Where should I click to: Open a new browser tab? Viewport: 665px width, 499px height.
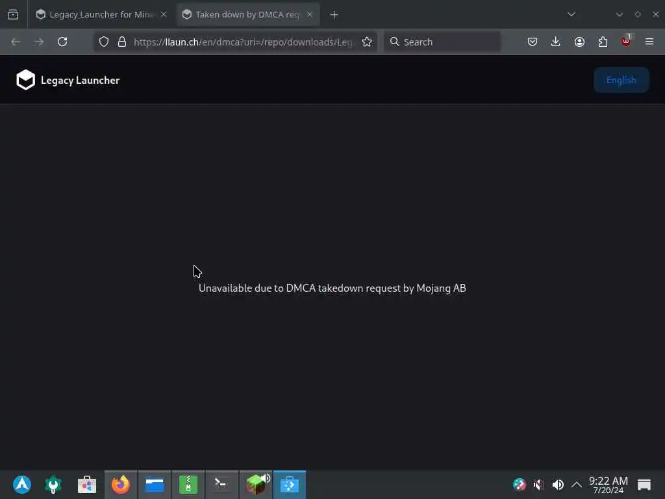click(x=334, y=15)
